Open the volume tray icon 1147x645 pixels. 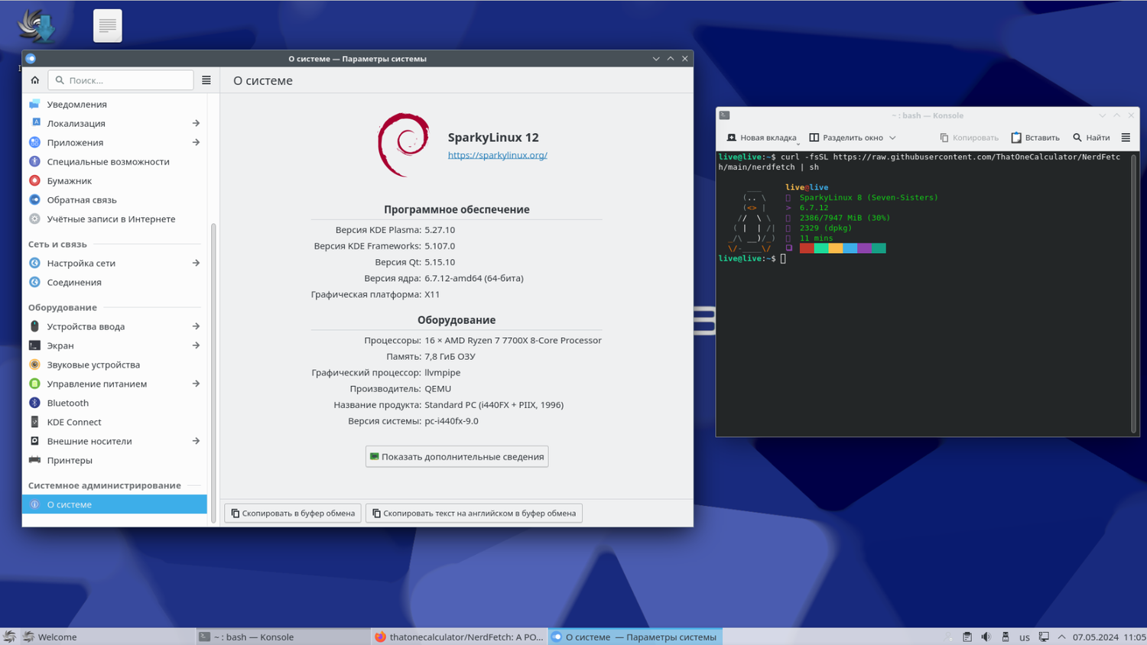pyautogui.click(x=986, y=637)
